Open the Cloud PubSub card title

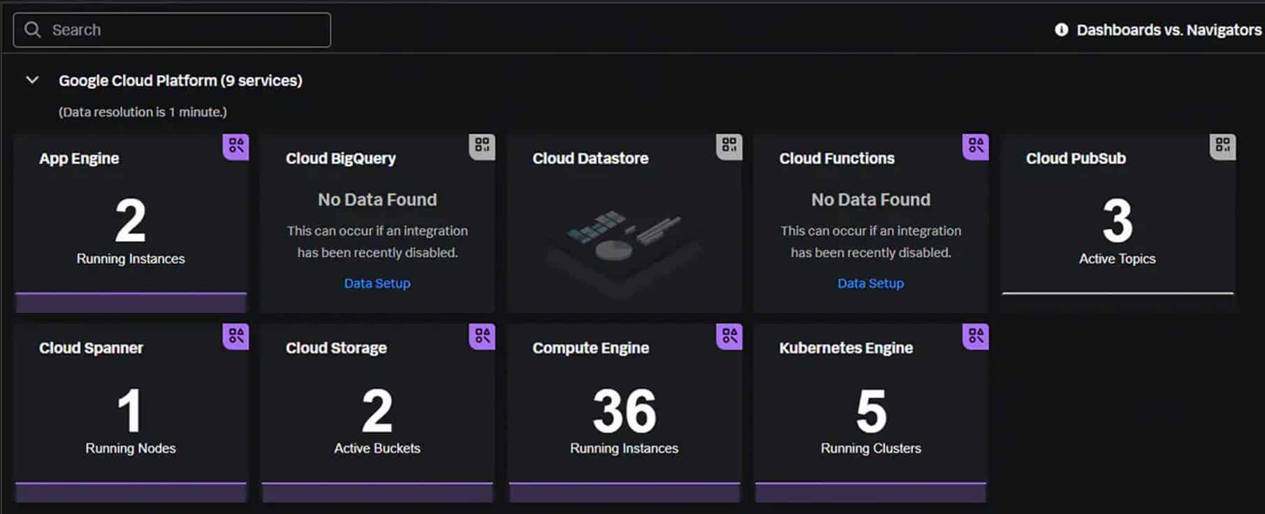pos(1076,159)
